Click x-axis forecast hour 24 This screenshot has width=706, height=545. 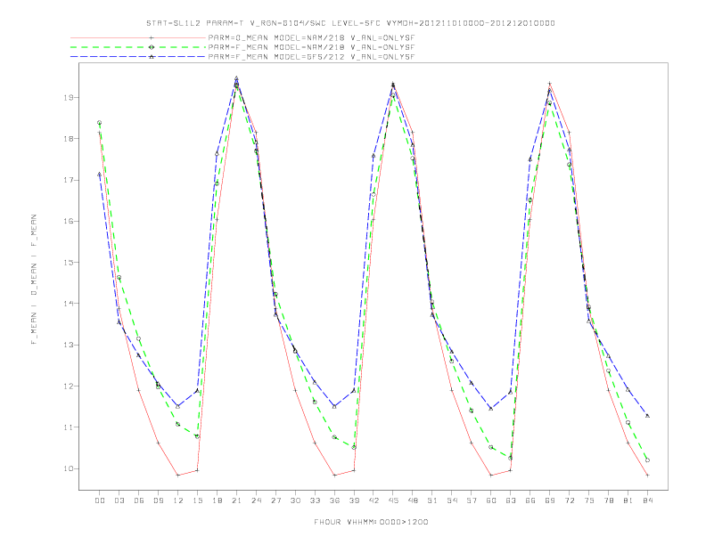pos(256,500)
